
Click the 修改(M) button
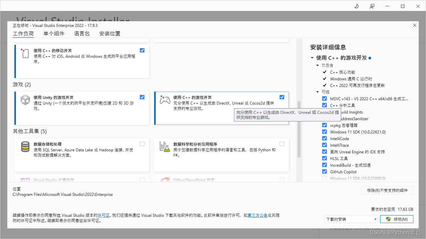coord(397,219)
